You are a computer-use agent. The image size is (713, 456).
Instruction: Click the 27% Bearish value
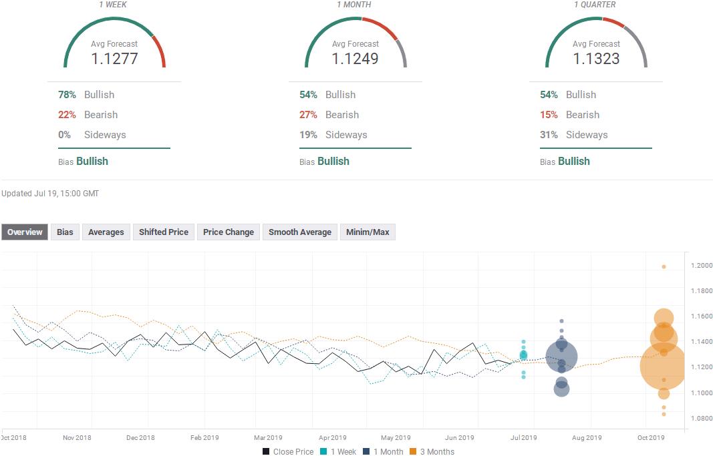[308, 114]
